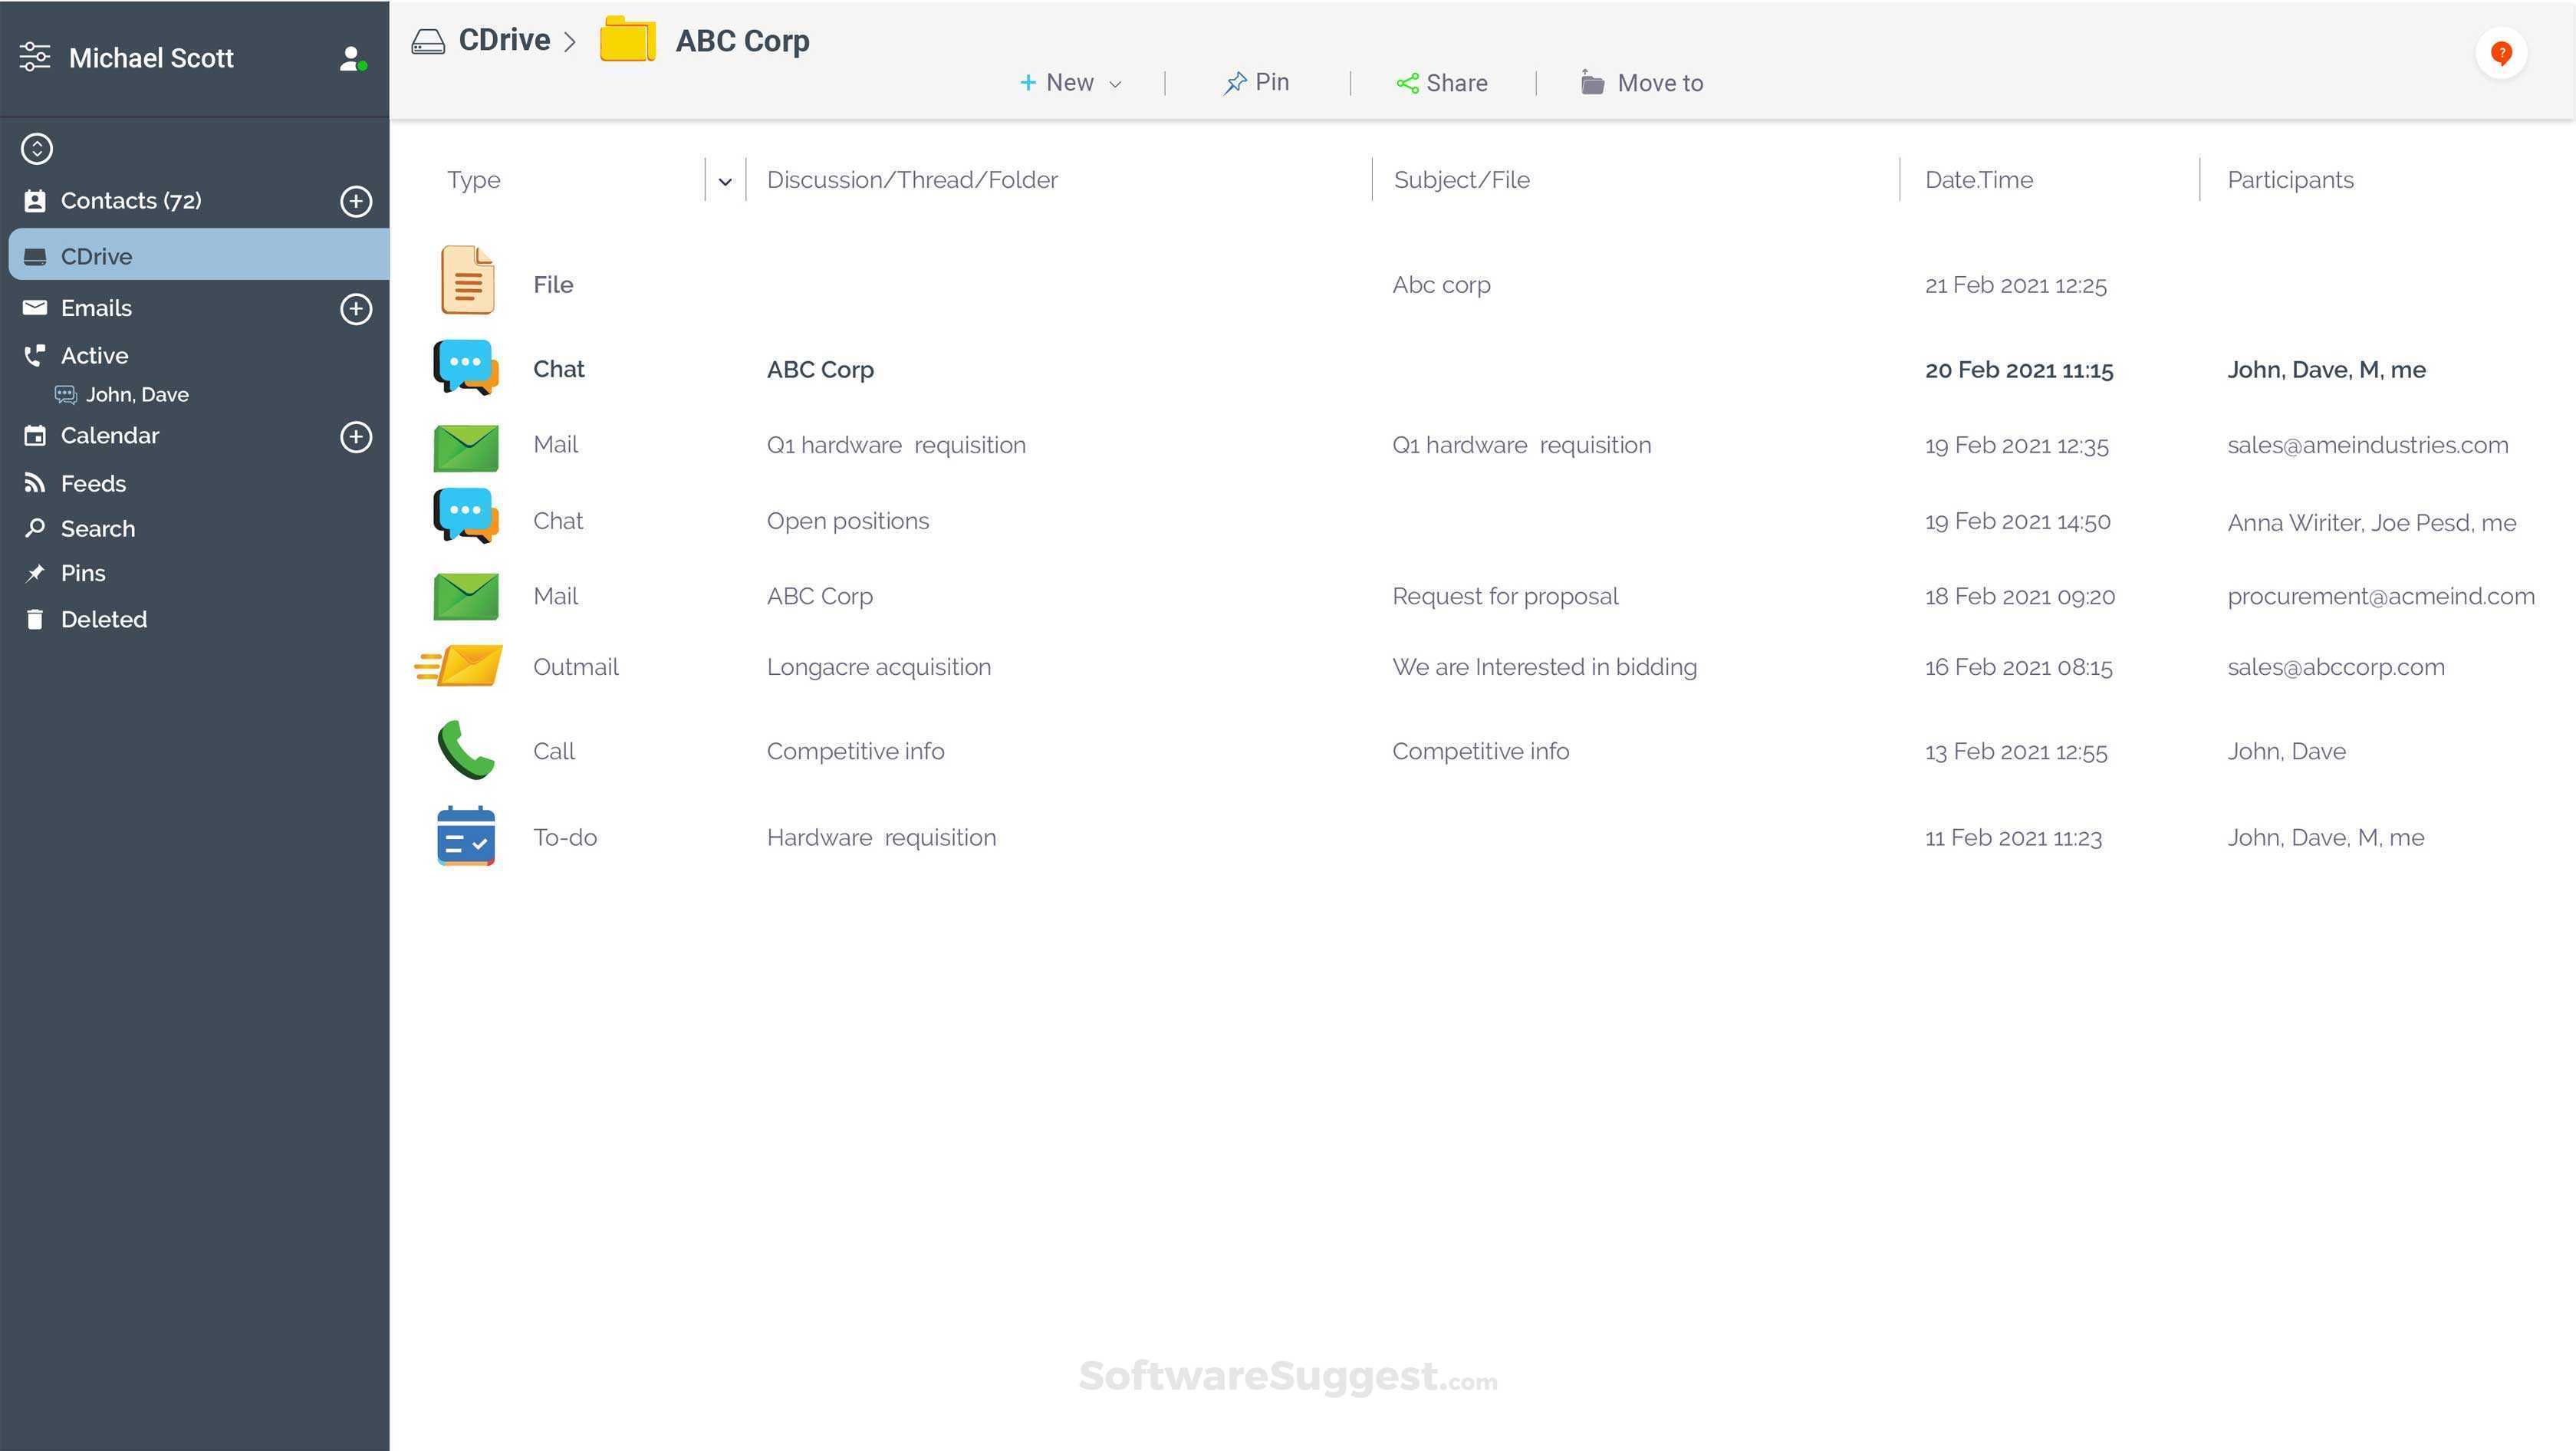Compose new email with plus icon

point(356,309)
